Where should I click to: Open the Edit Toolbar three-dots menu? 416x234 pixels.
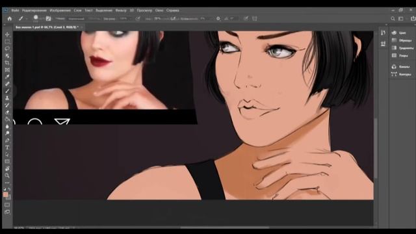[x=7, y=183]
